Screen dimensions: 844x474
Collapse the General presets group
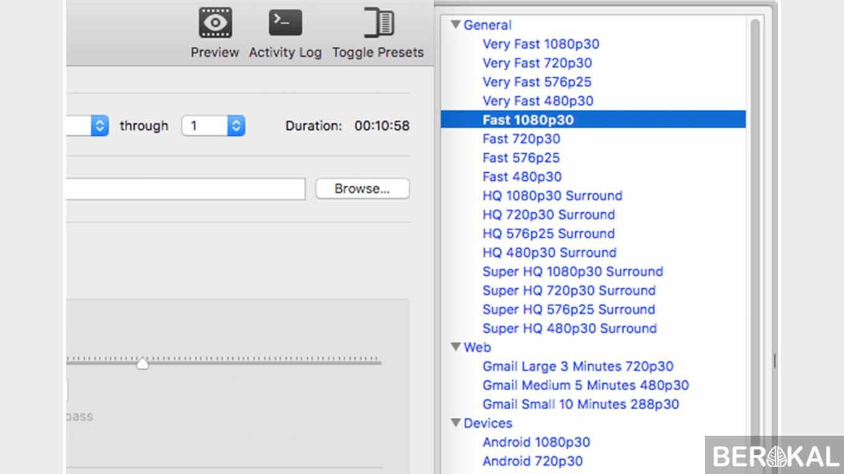pyautogui.click(x=456, y=25)
